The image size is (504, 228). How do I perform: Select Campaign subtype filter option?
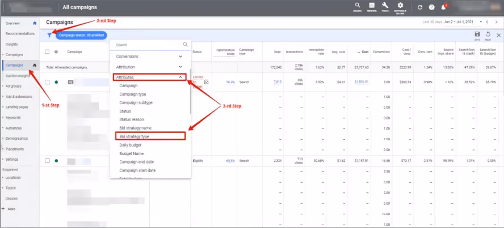[136, 103]
